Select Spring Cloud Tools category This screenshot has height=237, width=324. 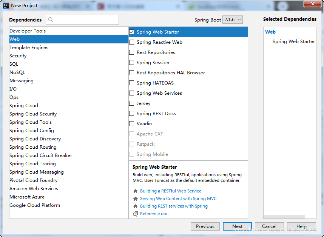click(69, 122)
